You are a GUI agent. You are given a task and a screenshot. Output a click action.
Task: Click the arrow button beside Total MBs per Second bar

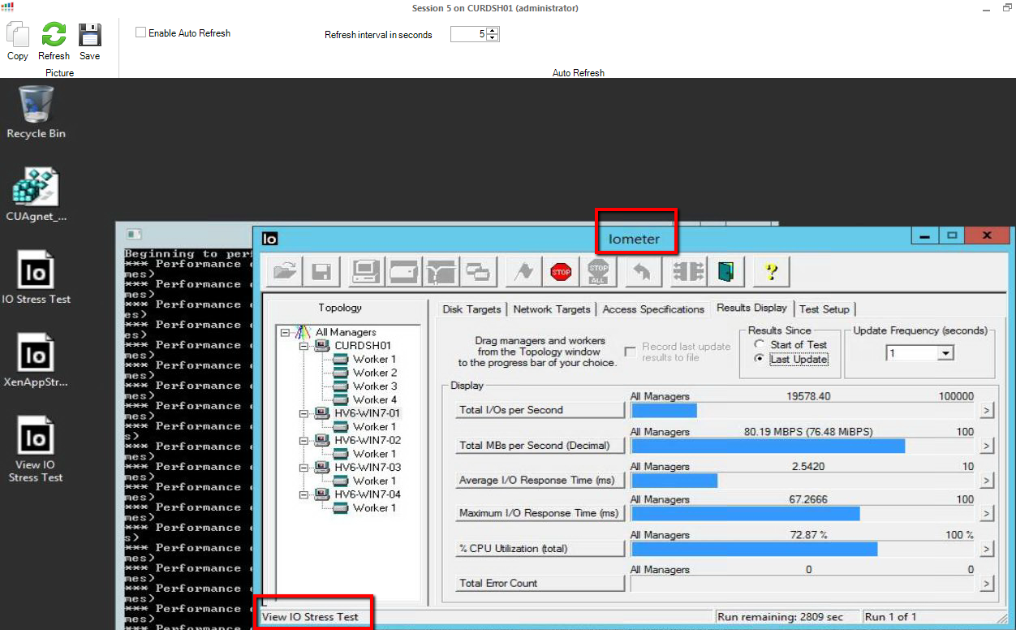pyautogui.click(x=987, y=446)
